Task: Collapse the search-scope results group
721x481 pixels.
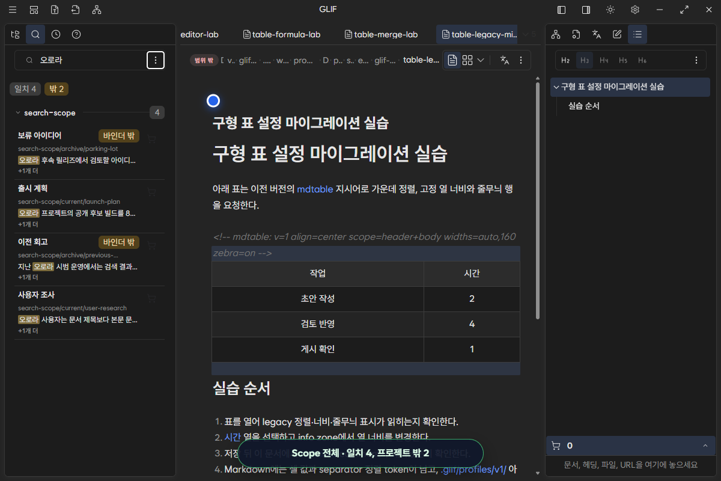Action: (x=18, y=112)
